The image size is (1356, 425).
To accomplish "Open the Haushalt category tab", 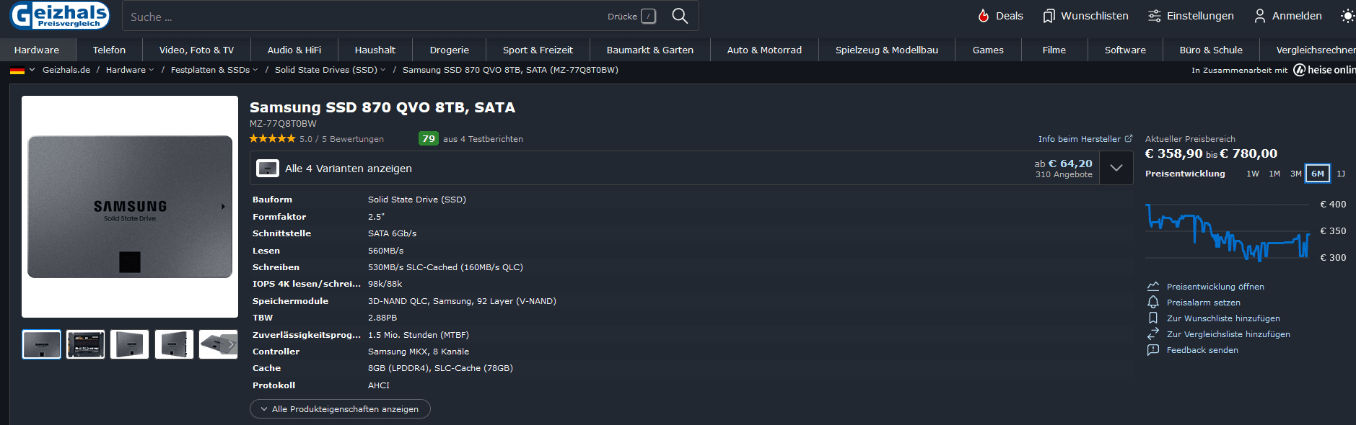I will pos(375,50).
